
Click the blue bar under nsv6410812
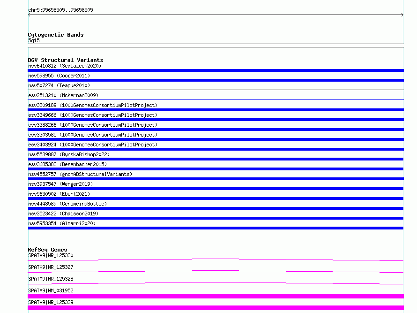pos(216,70)
